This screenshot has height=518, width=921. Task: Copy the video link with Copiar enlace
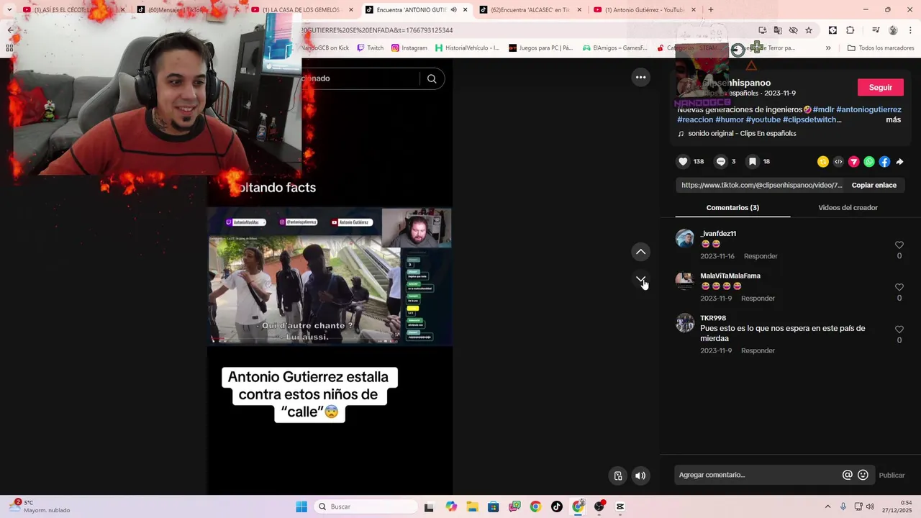coord(874,185)
